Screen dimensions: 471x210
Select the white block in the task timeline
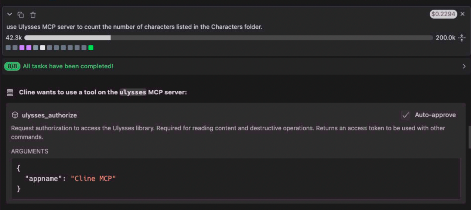[42, 48]
